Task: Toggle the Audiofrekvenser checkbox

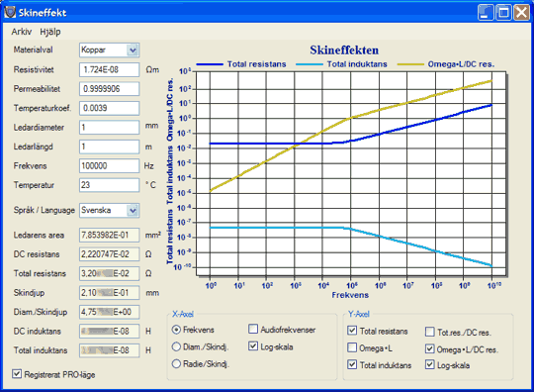Action: coord(253,329)
